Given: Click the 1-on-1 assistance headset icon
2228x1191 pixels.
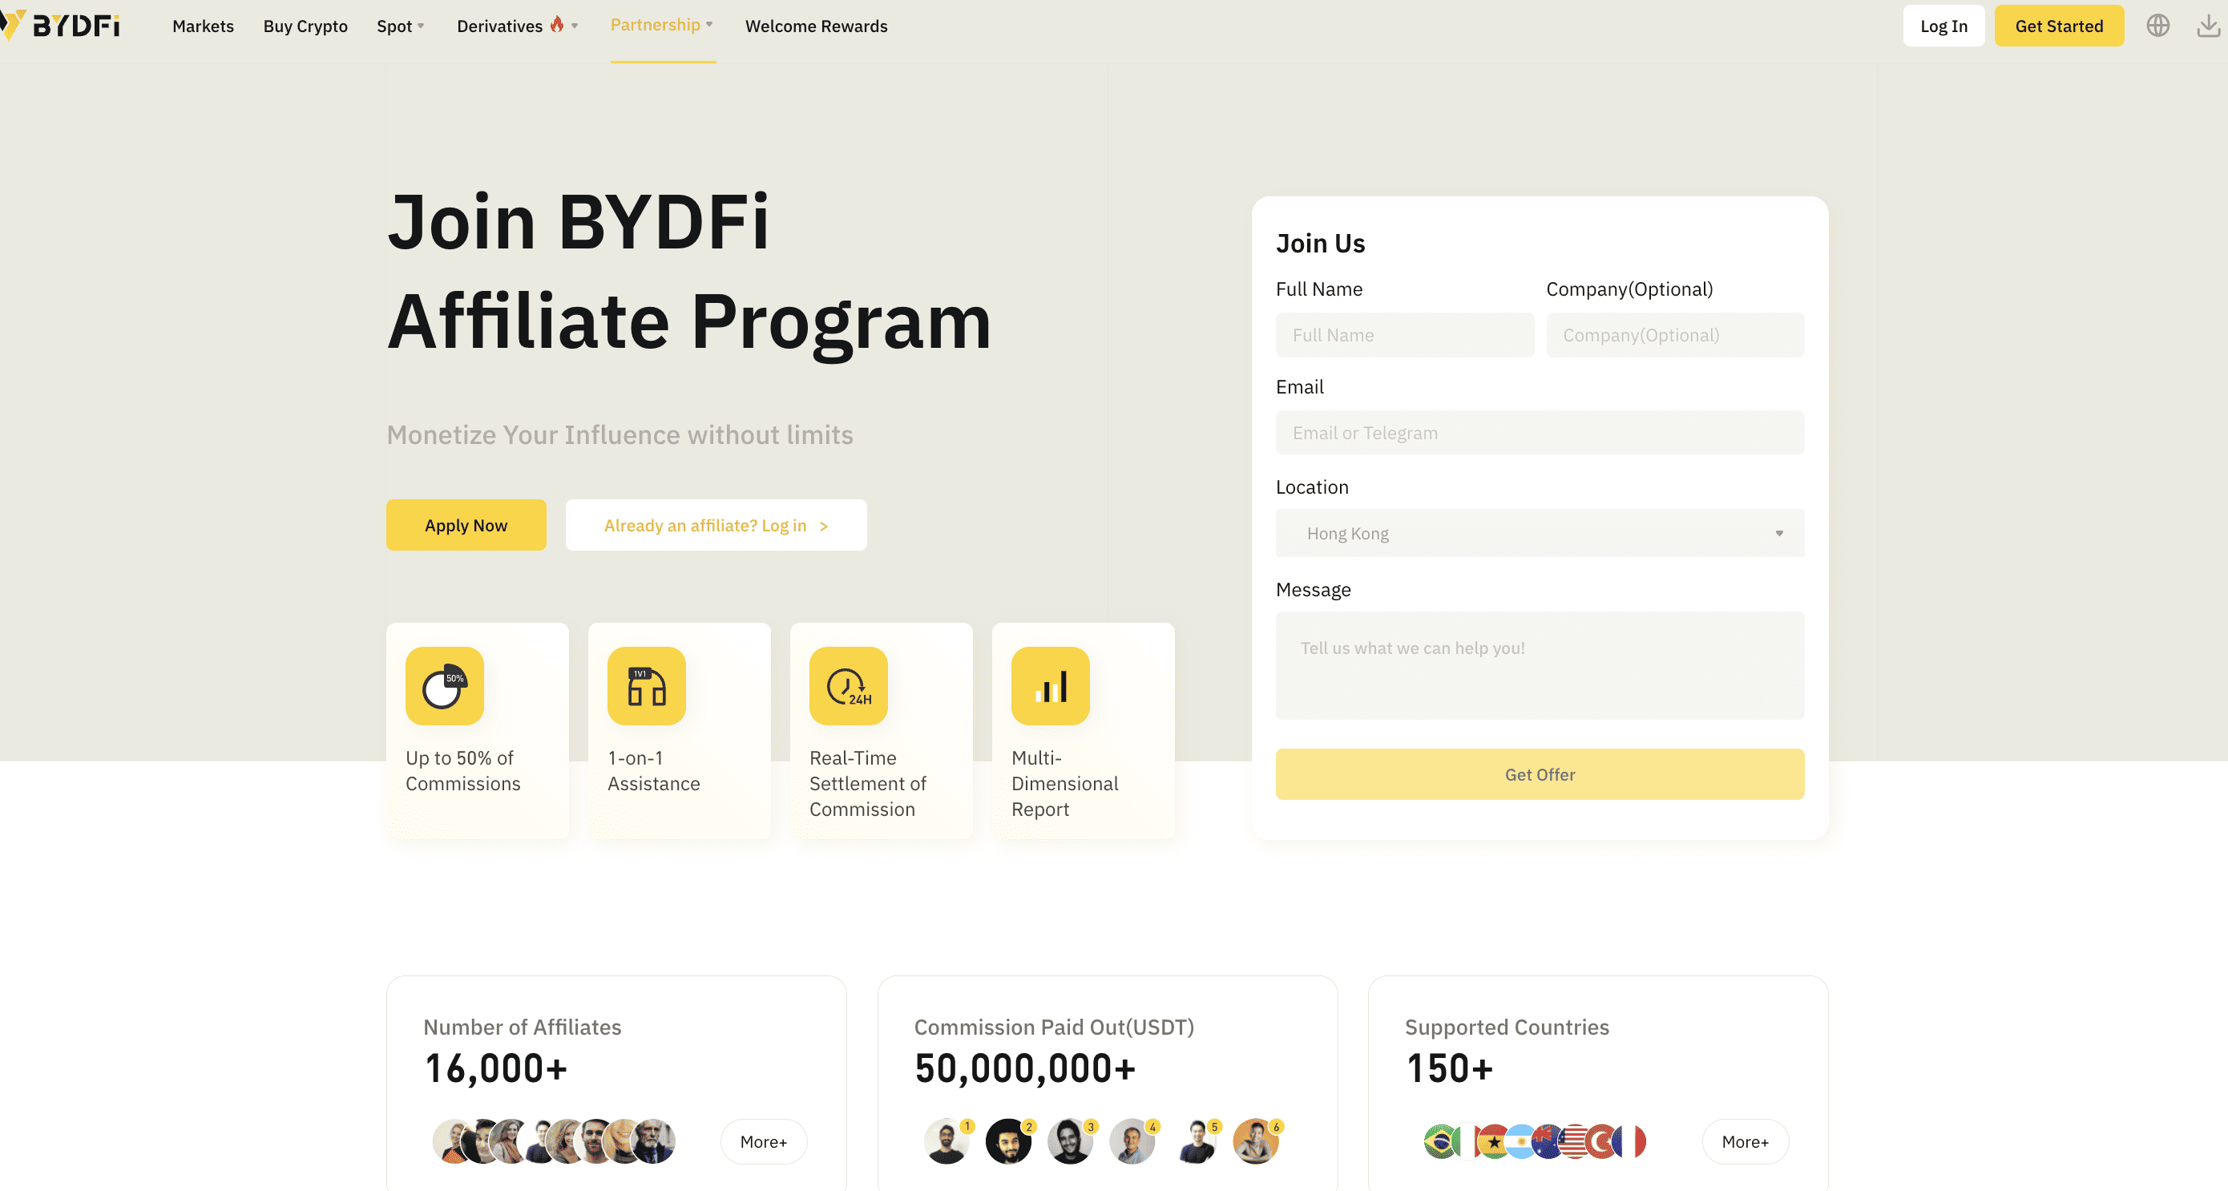Looking at the screenshot, I should pos(646,686).
